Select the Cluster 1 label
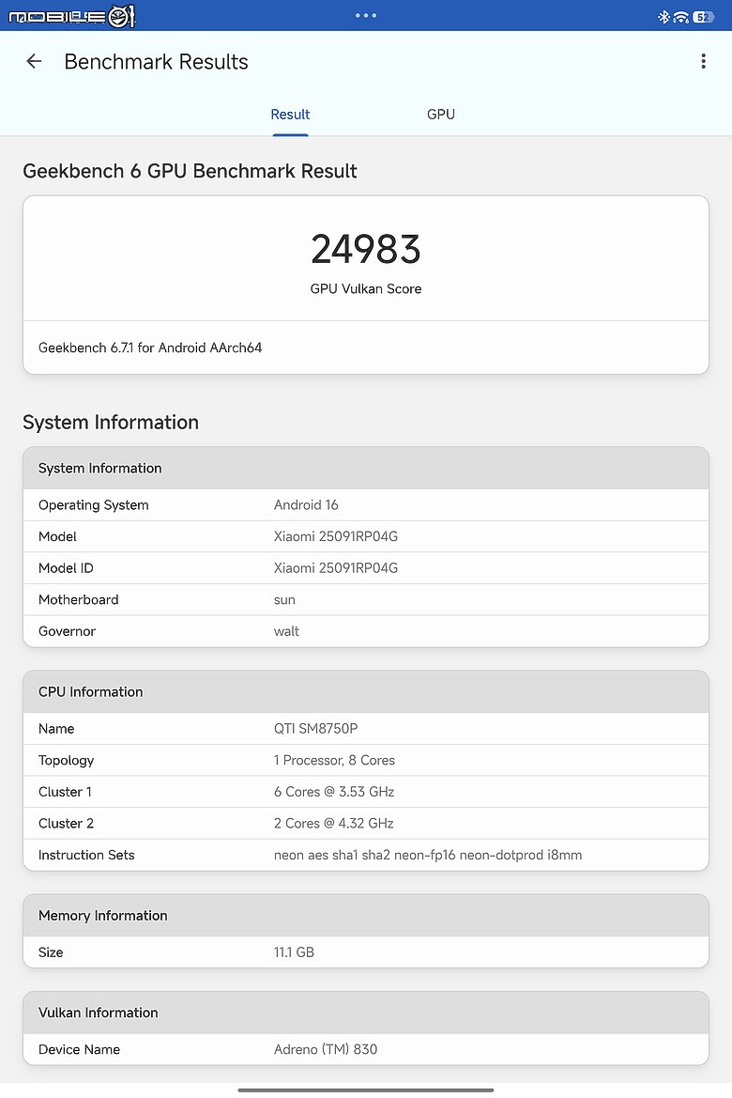Screen dimensions: 732x1098 click(x=65, y=791)
